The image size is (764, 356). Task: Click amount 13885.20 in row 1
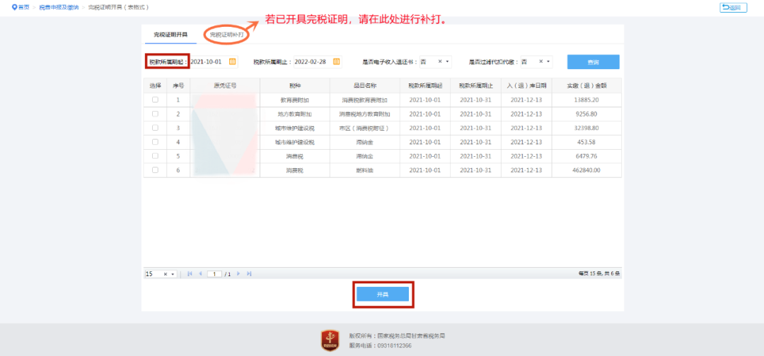coord(586,100)
